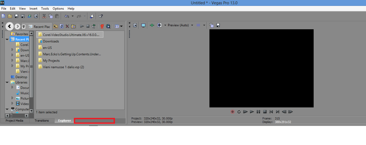Viewport: 366px width, 145px height.
Task: Stop preview in the Explorer toolbar
Action: click(88, 26)
